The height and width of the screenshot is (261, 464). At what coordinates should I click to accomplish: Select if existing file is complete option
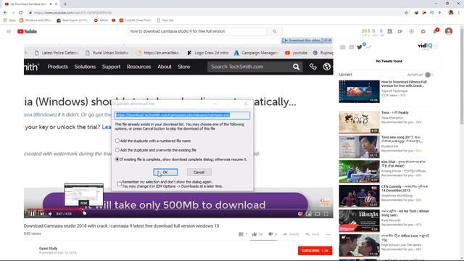click(117, 159)
